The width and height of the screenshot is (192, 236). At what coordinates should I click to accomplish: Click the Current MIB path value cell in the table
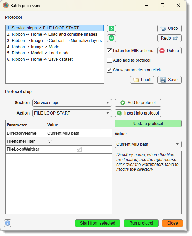pos(79,133)
